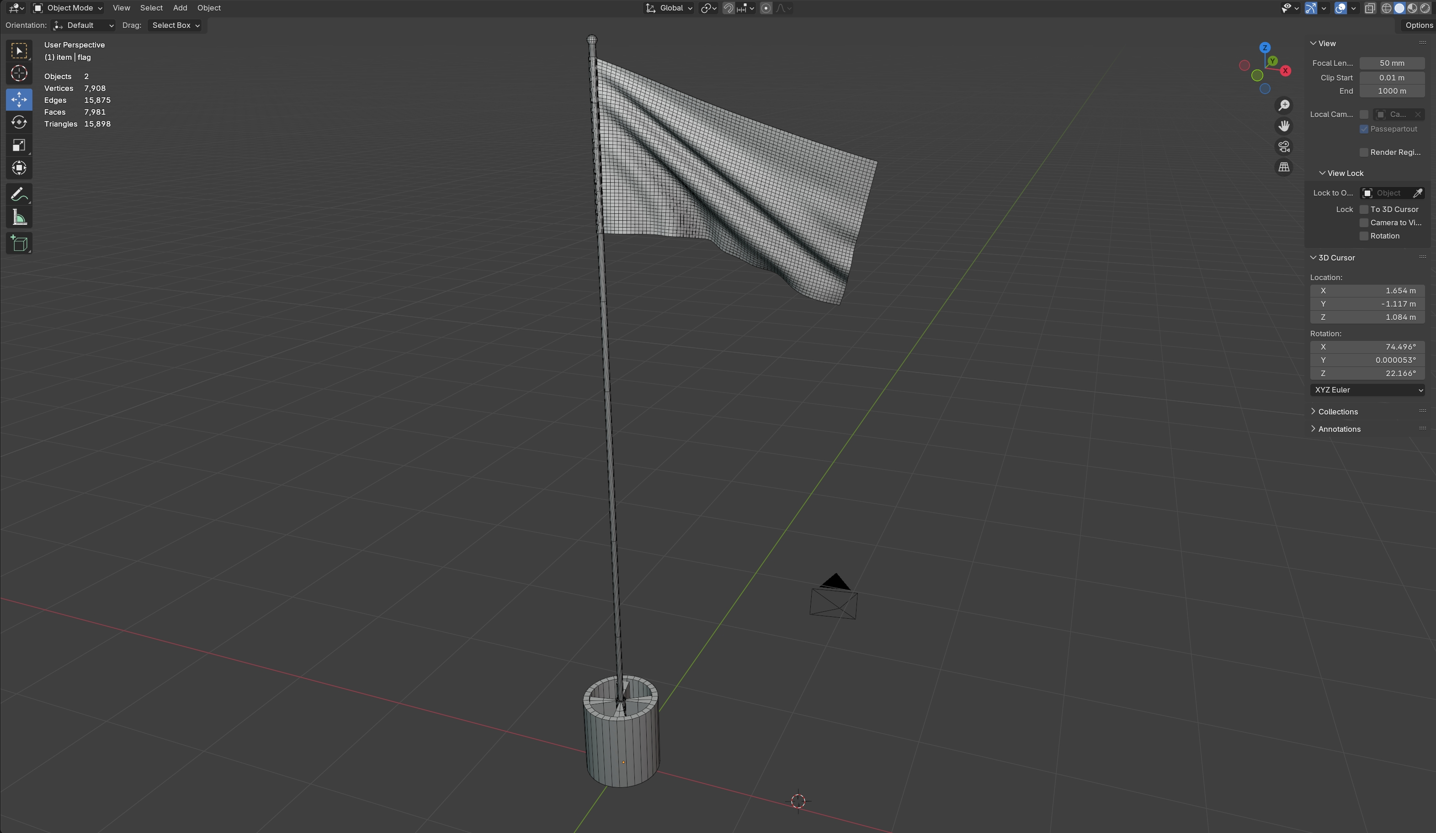
Task: Open the Select menu
Action: point(151,8)
